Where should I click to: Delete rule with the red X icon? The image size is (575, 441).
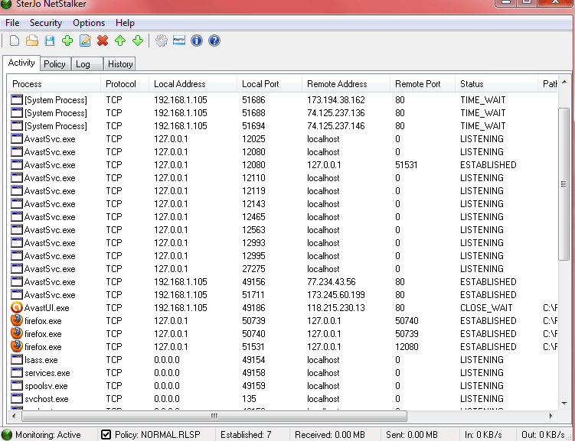(103, 41)
